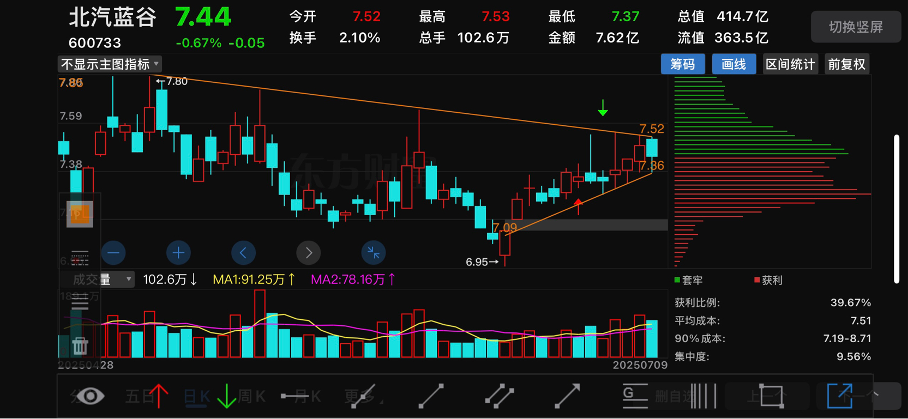Select the horizontal line drawing tool

click(x=294, y=396)
